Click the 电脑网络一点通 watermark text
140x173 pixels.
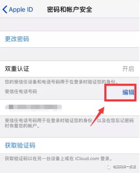coord(124,167)
